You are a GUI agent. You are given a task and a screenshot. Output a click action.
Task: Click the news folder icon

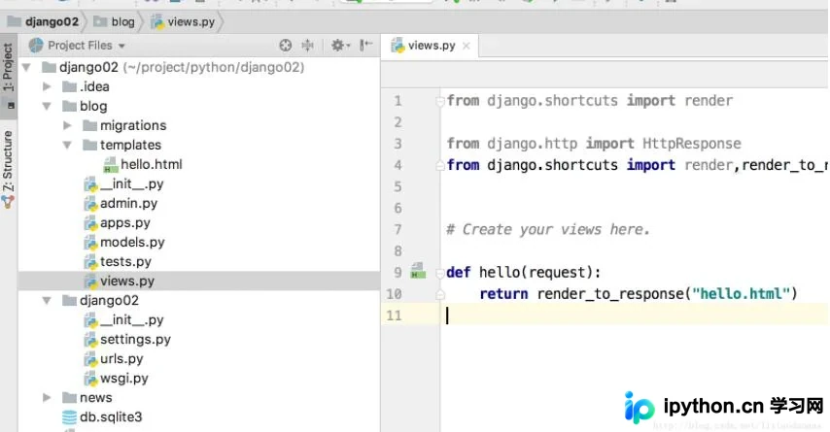pos(69,398)
